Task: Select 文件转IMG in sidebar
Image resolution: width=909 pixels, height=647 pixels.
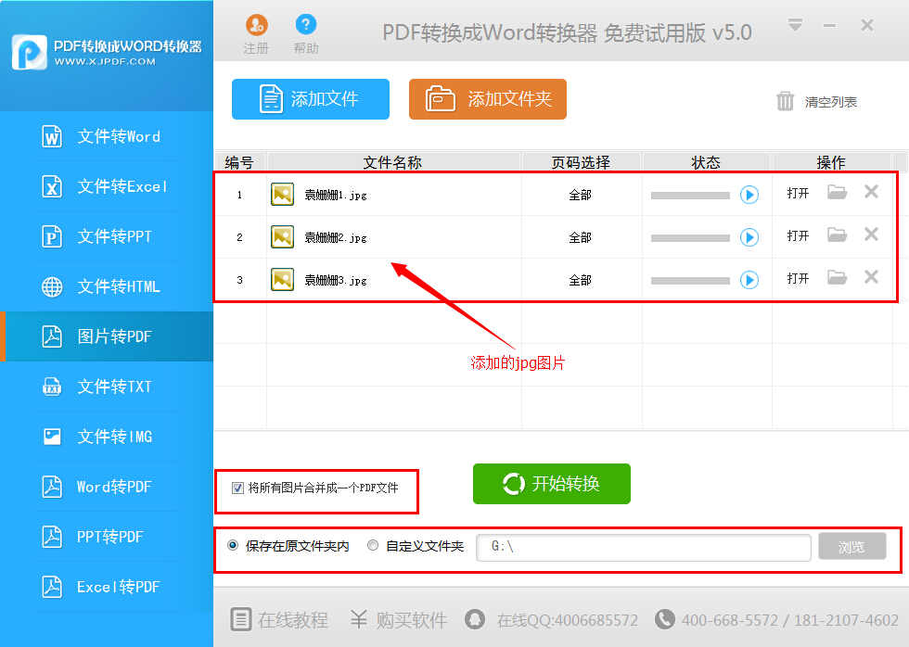Action: 107,437
